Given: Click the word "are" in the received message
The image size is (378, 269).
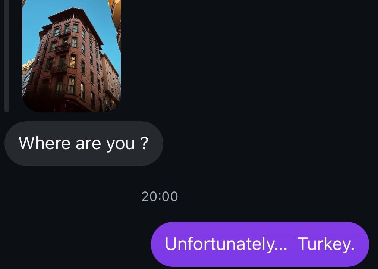Looking at the screenshot, I should [x=88, y=144].
